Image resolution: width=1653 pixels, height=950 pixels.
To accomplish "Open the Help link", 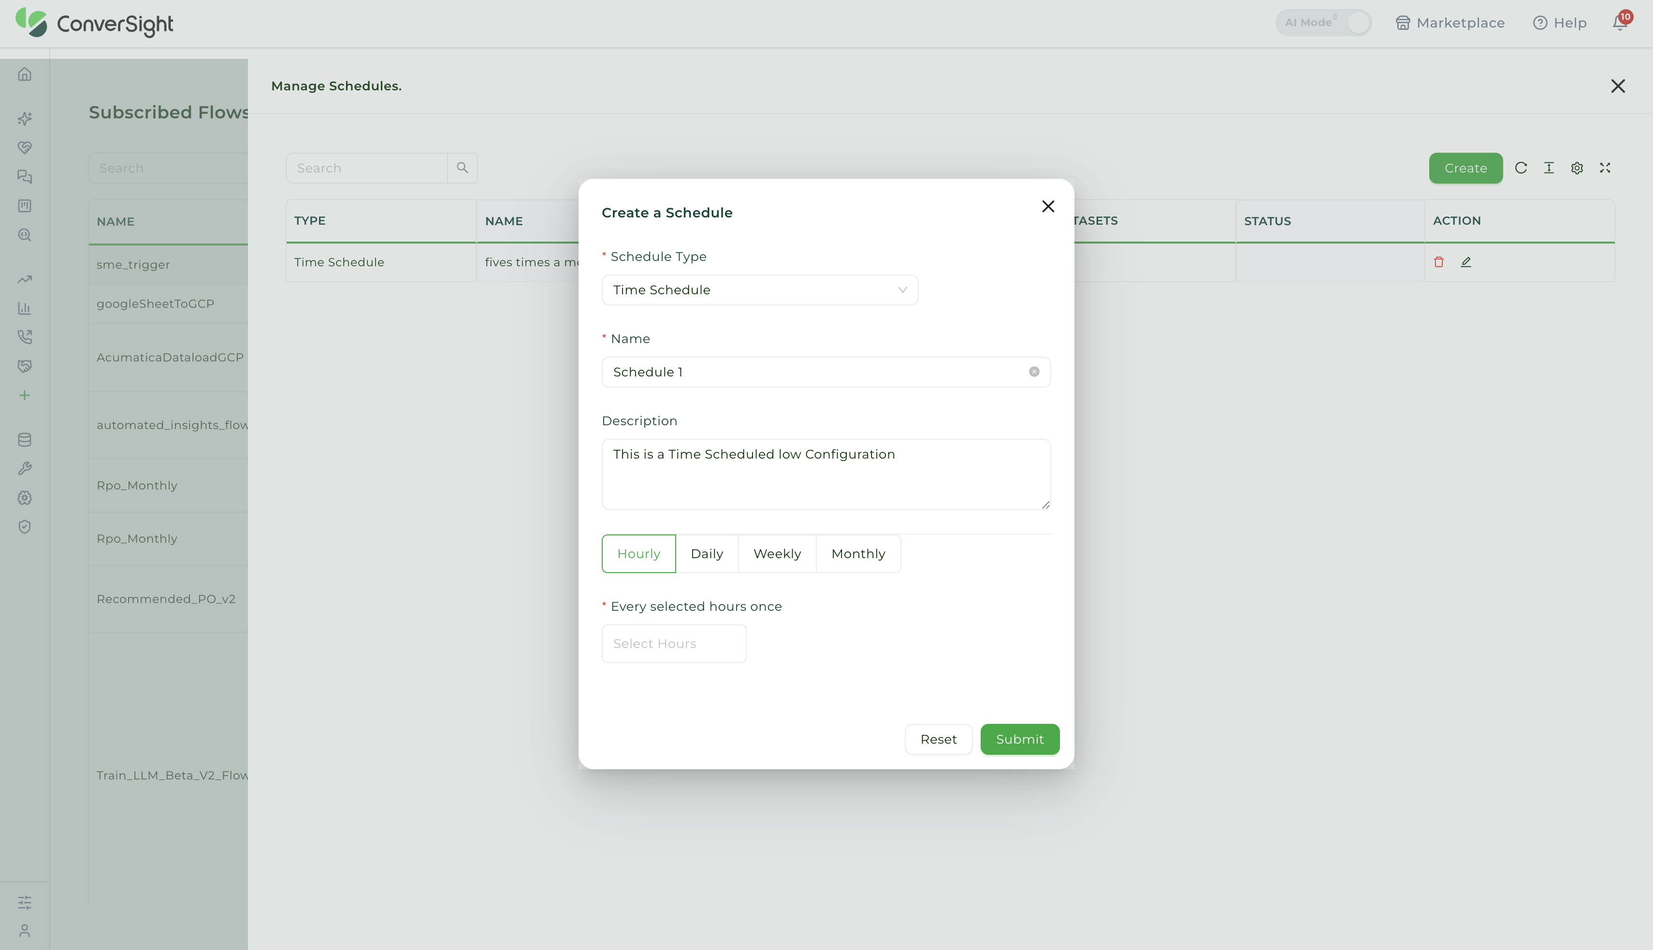I will coord(1560,23).
